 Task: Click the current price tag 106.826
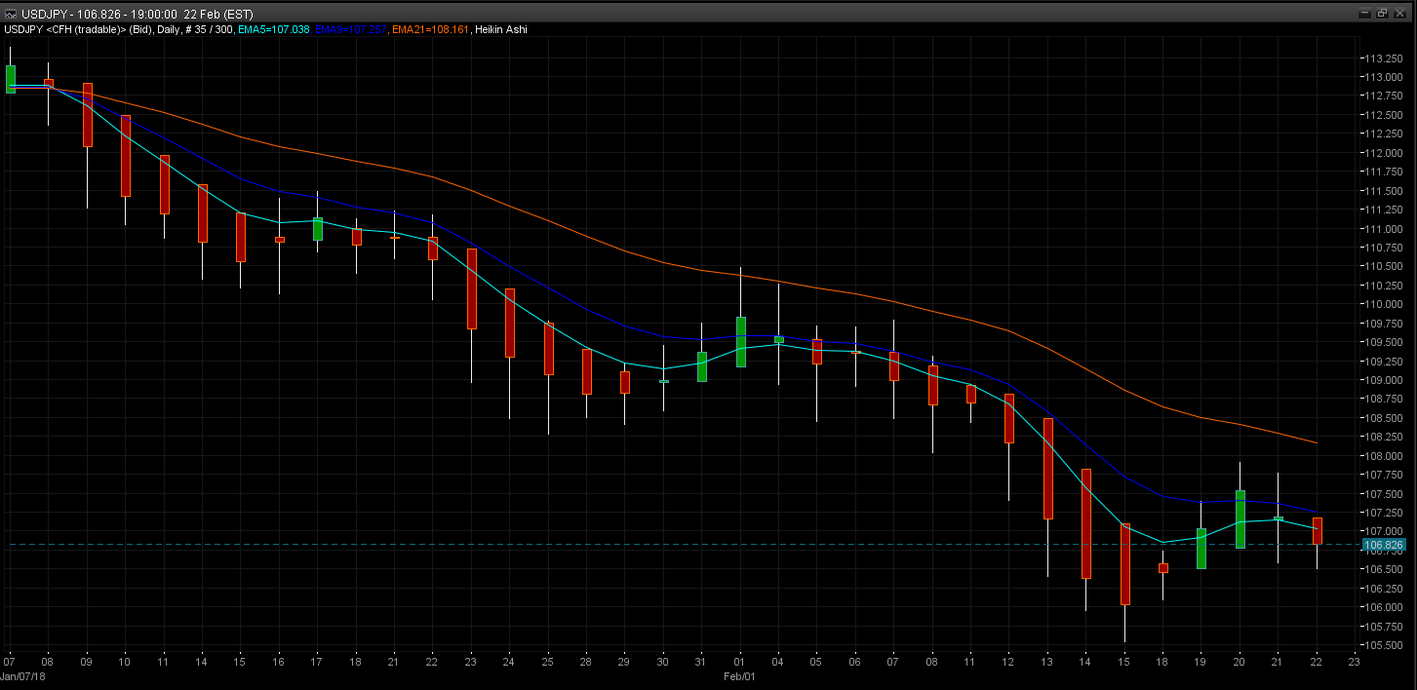coord(1384,545)
